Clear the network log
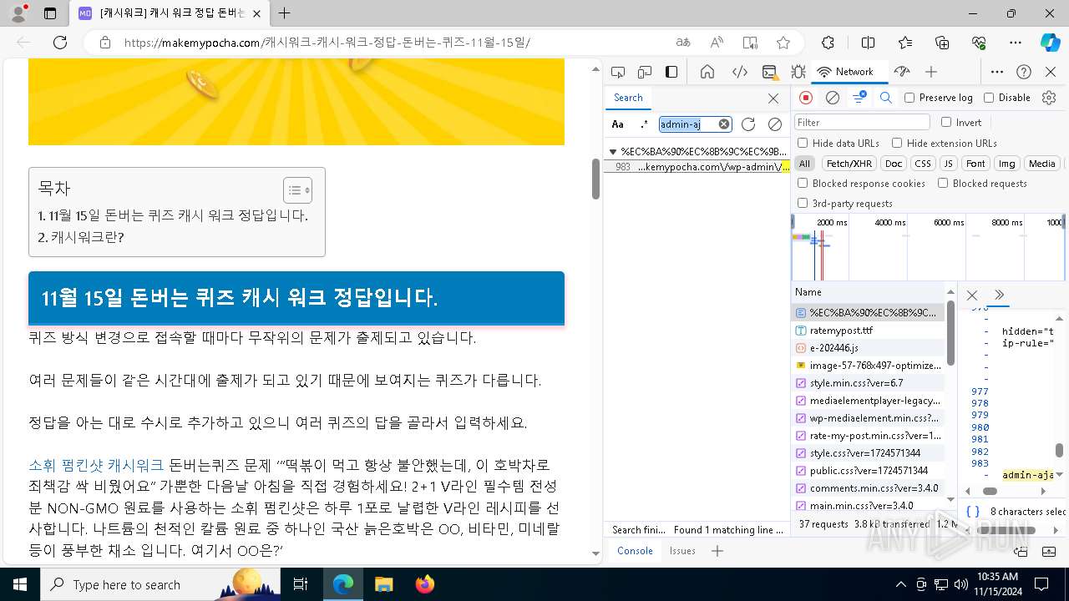The height and width of the screenshot is (601, 1069). (833, 98)
